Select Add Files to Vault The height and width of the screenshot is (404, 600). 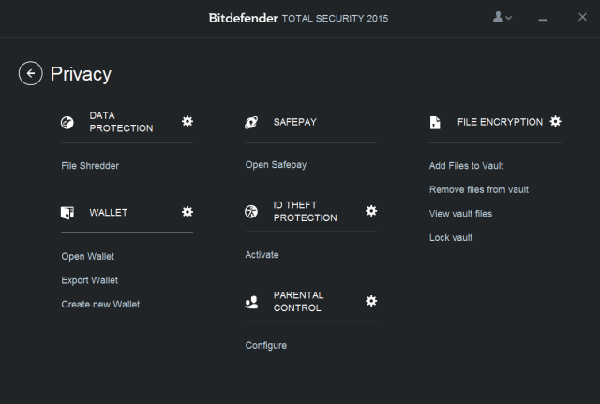[x=466, y=166]
